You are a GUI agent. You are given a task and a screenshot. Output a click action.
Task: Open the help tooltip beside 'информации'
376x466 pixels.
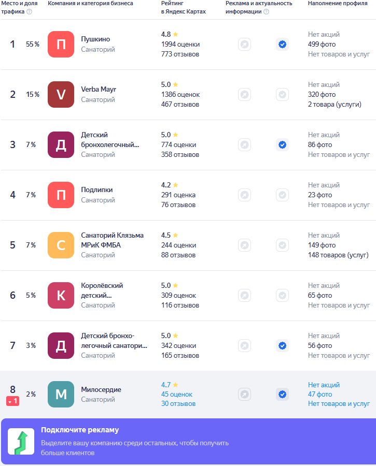(x=267, y=11)
